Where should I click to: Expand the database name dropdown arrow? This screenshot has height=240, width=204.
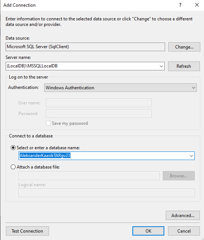click(x=191, y=156)
